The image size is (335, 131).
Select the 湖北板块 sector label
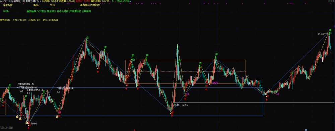click(8, 5)
